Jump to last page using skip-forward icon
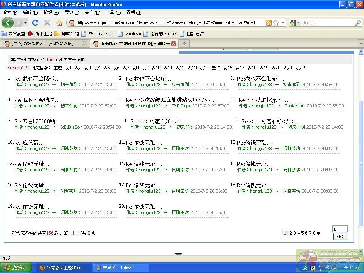364x273 pixels. click(319, 233)
